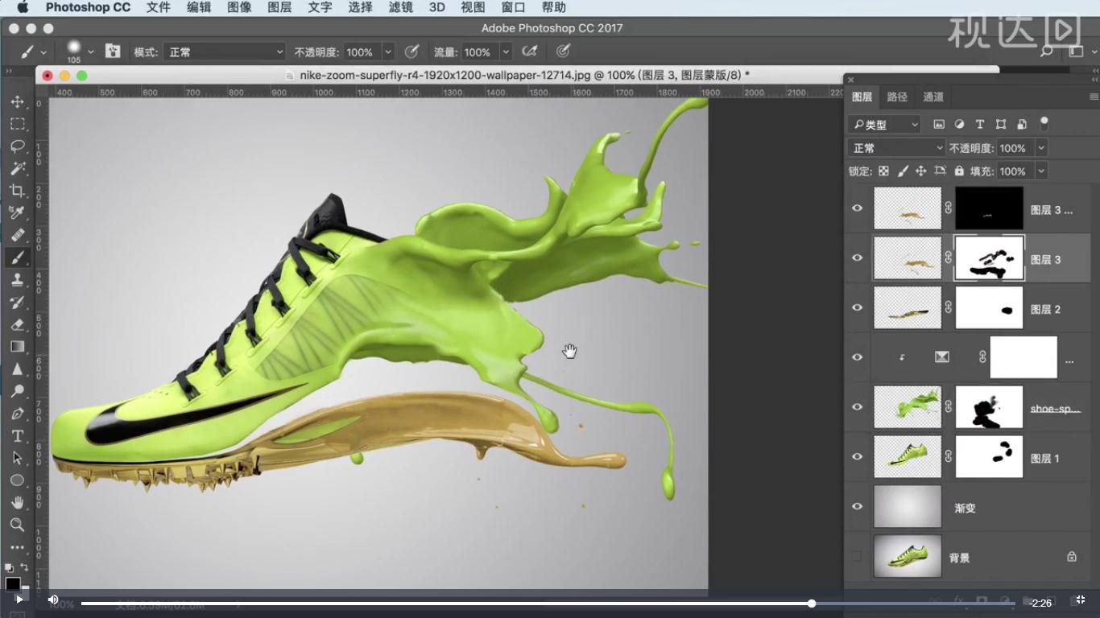The image size is (1100, 618).
Task: Hide the 图层 1 layer
Action: tap(857, 456)
